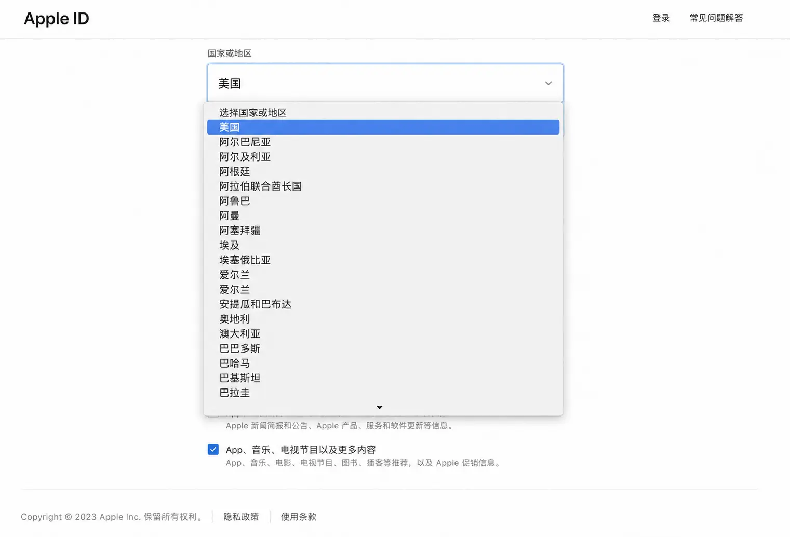Pick 巴巴多斯 in the country list
This screenshot has height=537, width=790.
(383, 348)
